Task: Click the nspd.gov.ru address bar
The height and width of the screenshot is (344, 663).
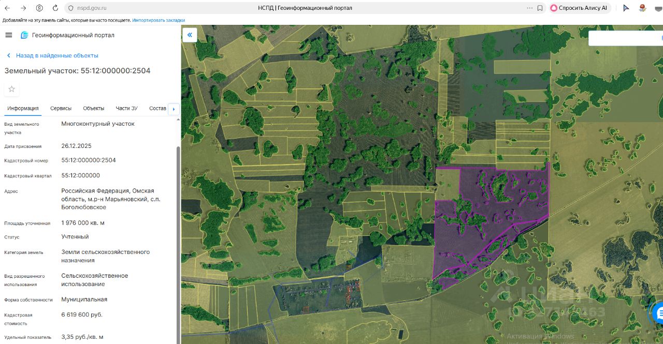Action: pos(155,8)
